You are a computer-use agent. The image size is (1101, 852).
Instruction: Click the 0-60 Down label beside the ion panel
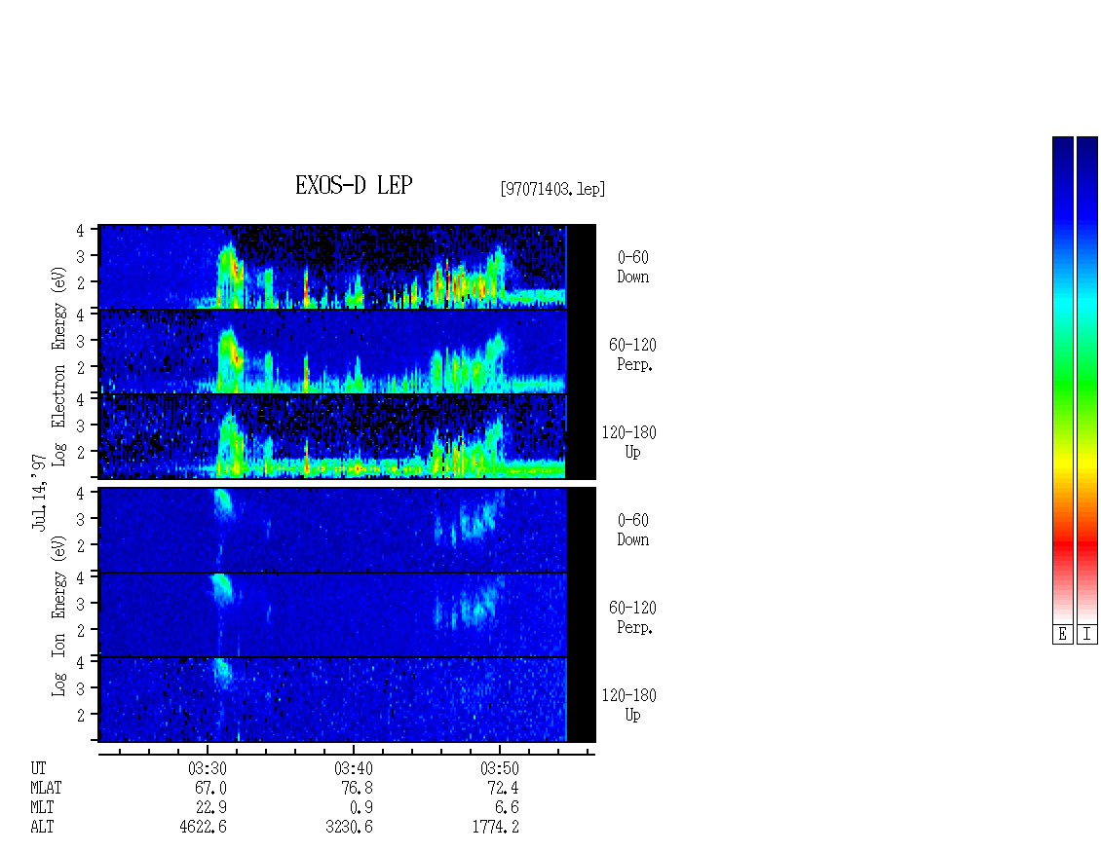click(632, 530)
